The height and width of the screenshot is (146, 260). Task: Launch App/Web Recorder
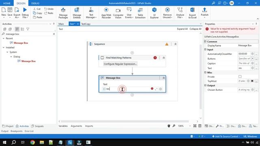click(106, 13)
